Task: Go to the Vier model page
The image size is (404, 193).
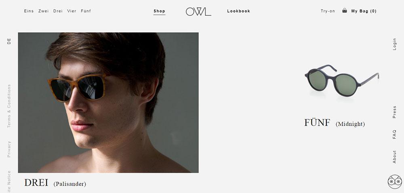Action: 72,11
